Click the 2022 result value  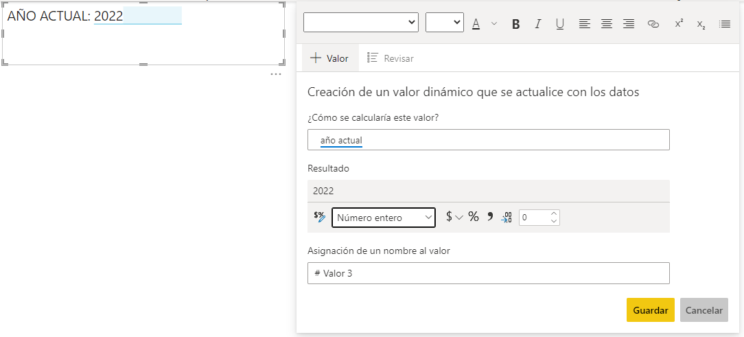(x=323, y=191)
